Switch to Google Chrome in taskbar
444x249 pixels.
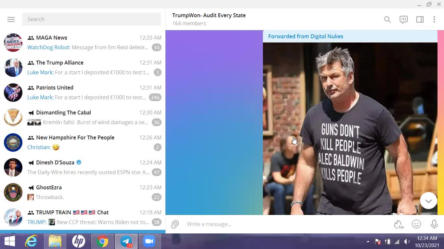[x=102, y=241]
